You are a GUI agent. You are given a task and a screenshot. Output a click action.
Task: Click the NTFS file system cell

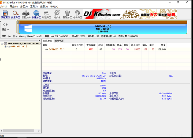coord(91,49)
